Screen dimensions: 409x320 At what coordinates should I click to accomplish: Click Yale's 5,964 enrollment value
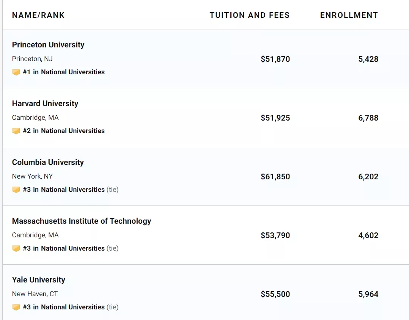(368, 294)
